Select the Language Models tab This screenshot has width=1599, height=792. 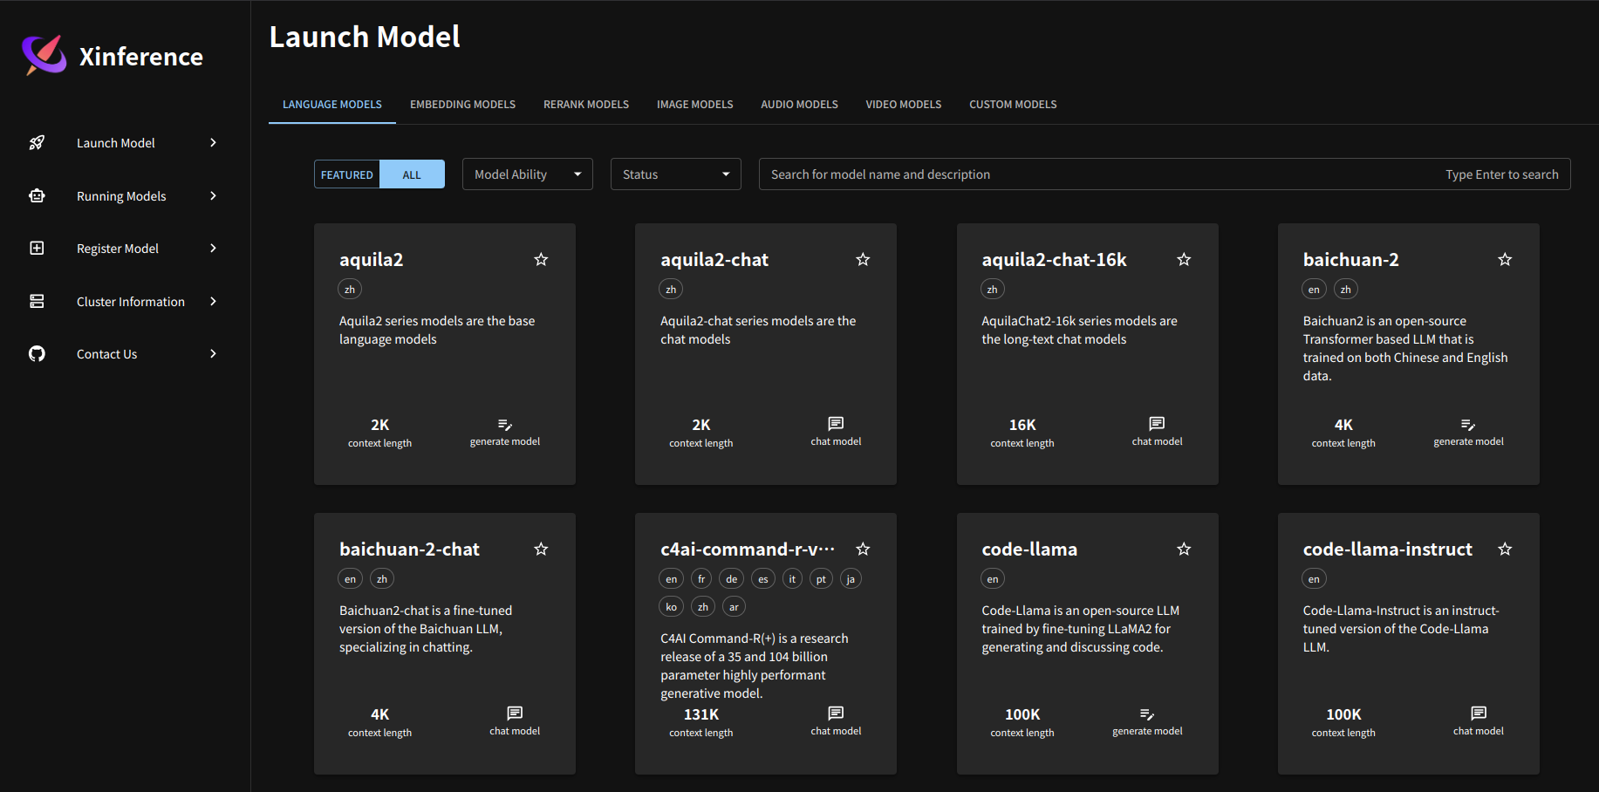(332, 105)
